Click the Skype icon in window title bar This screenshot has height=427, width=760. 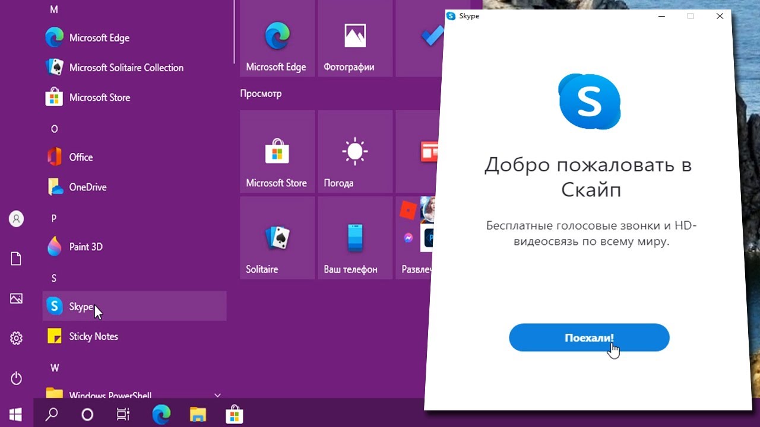click(x=451, y=16)
